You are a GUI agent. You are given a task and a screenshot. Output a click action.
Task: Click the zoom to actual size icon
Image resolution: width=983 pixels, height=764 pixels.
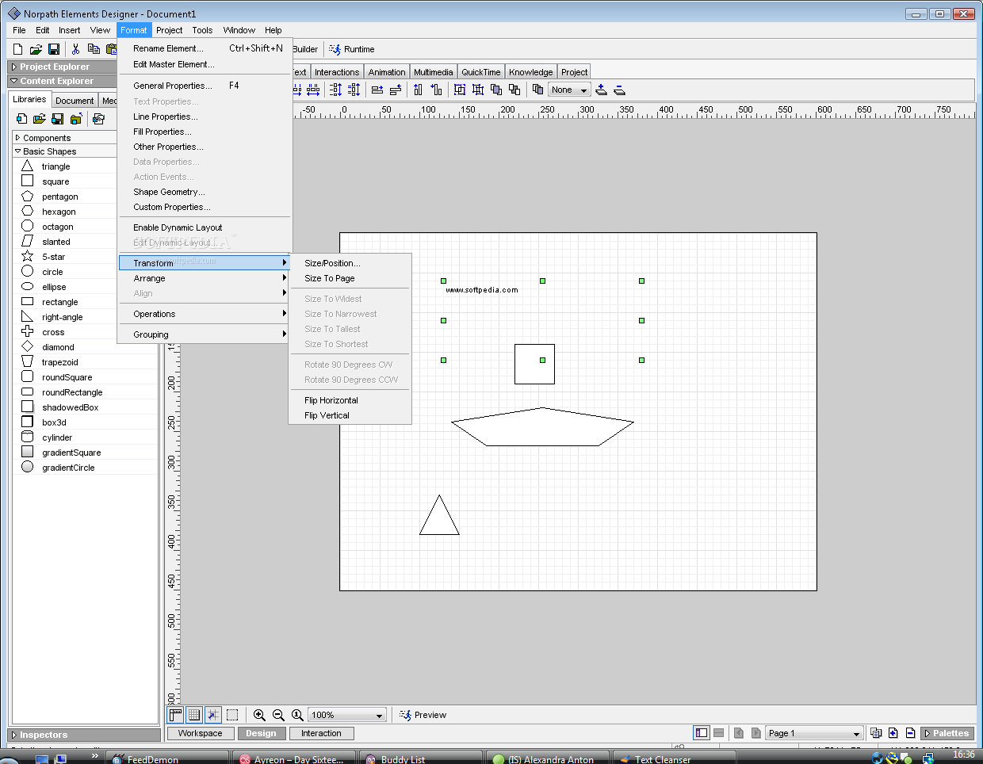[297, 715]
